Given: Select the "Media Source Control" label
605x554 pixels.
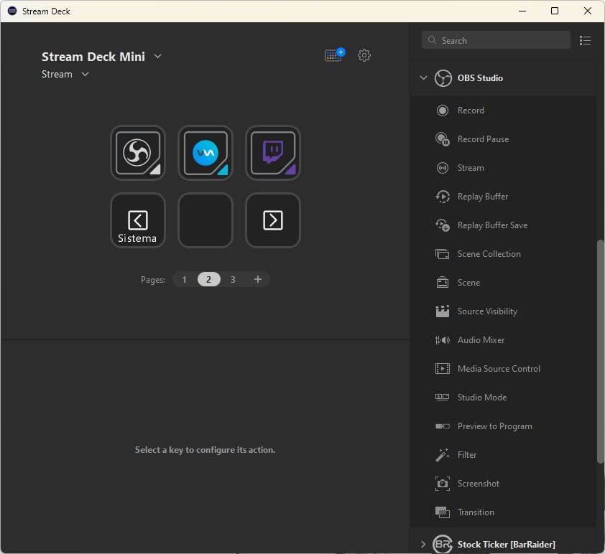Looking at the screenshot, I should coord(499,369).
